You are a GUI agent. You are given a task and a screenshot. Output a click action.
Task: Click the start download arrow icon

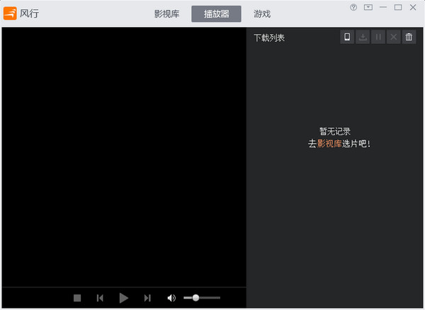(x=363, y=37)
